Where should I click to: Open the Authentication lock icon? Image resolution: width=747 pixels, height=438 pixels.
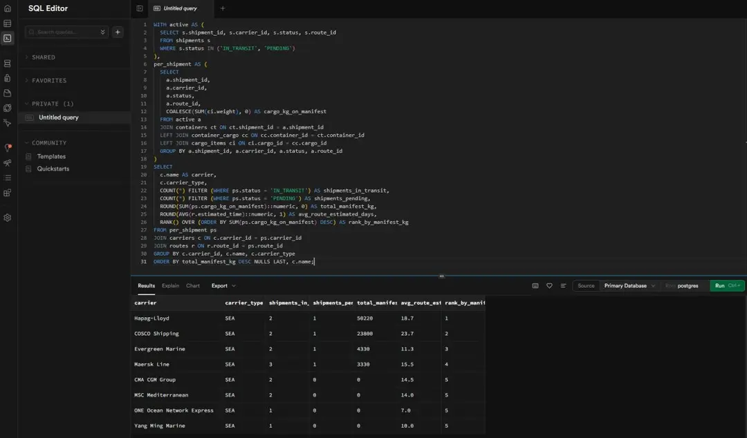tap(7, 78)
